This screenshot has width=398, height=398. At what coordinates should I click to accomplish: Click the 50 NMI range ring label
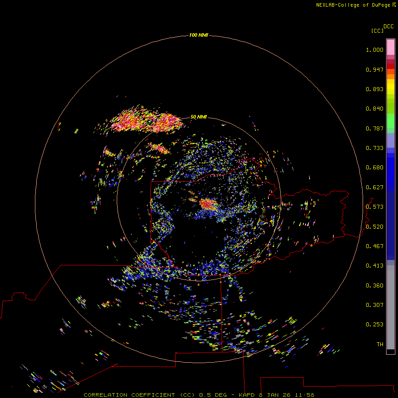(x=199, y=117)
